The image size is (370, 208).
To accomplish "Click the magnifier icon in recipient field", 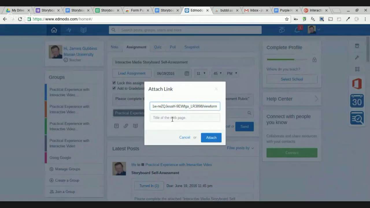I will coord(249,113).
